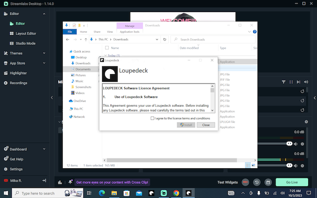Open the mixer gear settings icon

pos(306,121)
